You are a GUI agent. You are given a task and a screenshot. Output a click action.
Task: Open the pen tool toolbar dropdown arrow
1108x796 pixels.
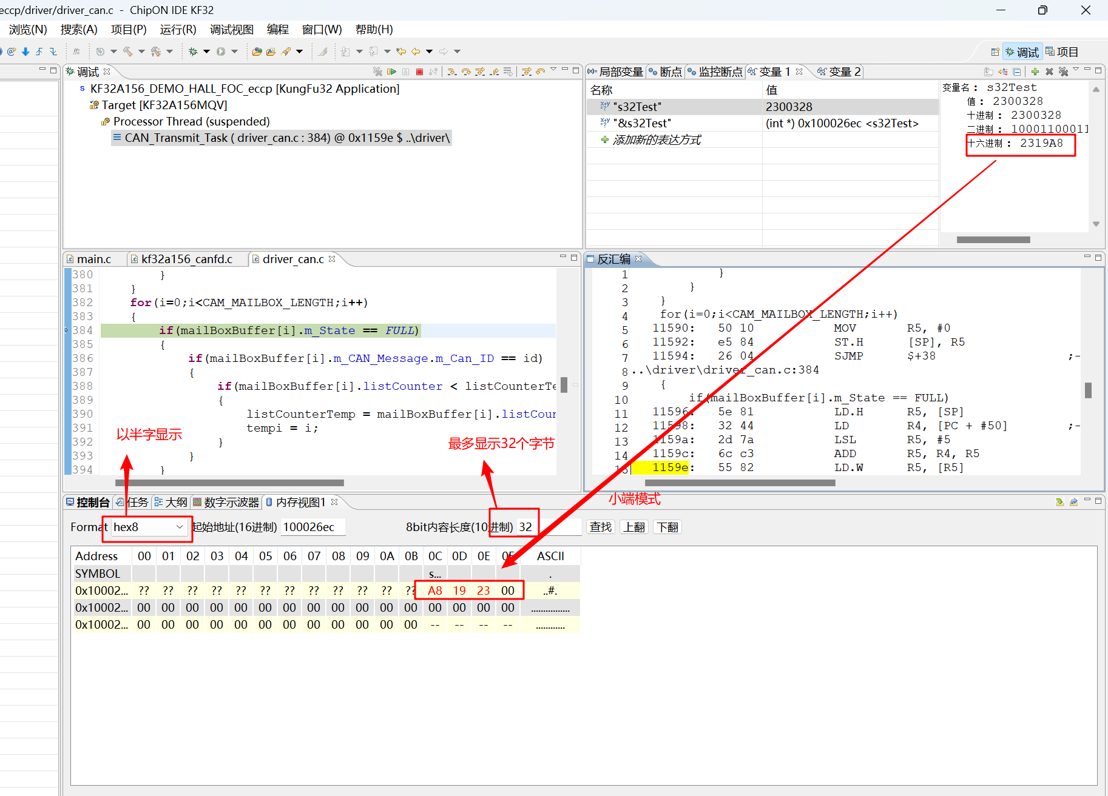(x=299, y=52)
